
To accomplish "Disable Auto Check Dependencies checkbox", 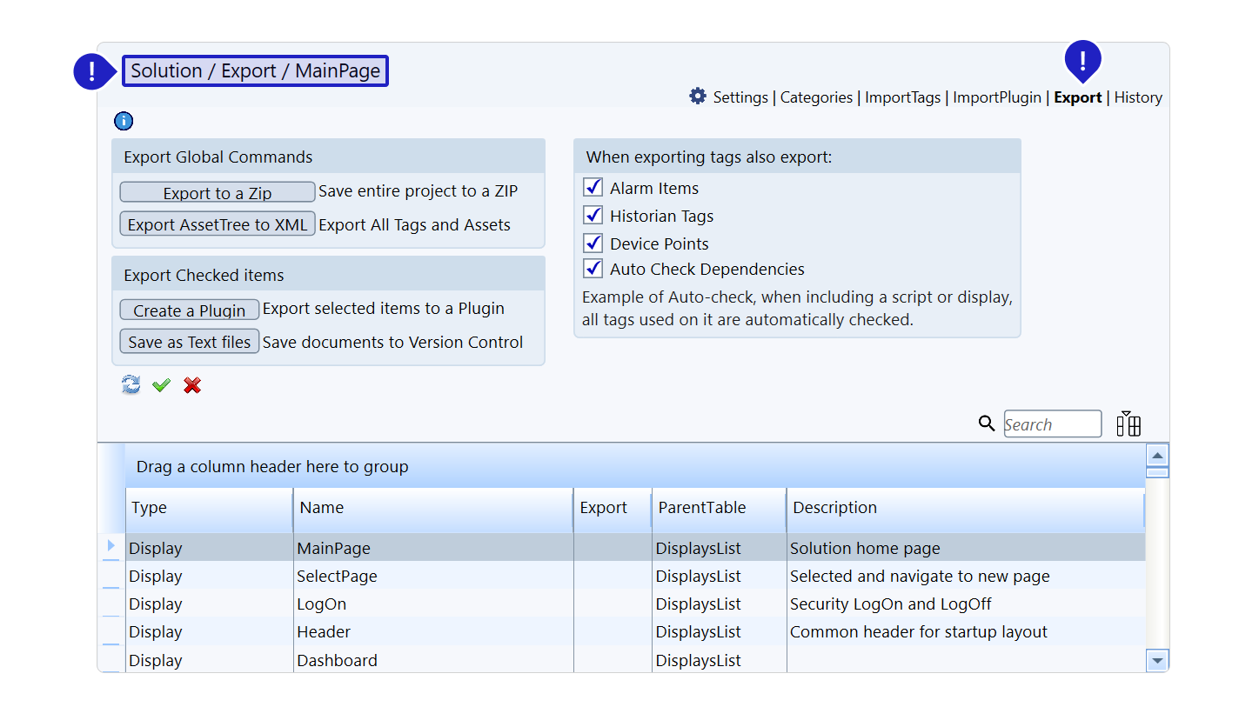I will (593, 268).
